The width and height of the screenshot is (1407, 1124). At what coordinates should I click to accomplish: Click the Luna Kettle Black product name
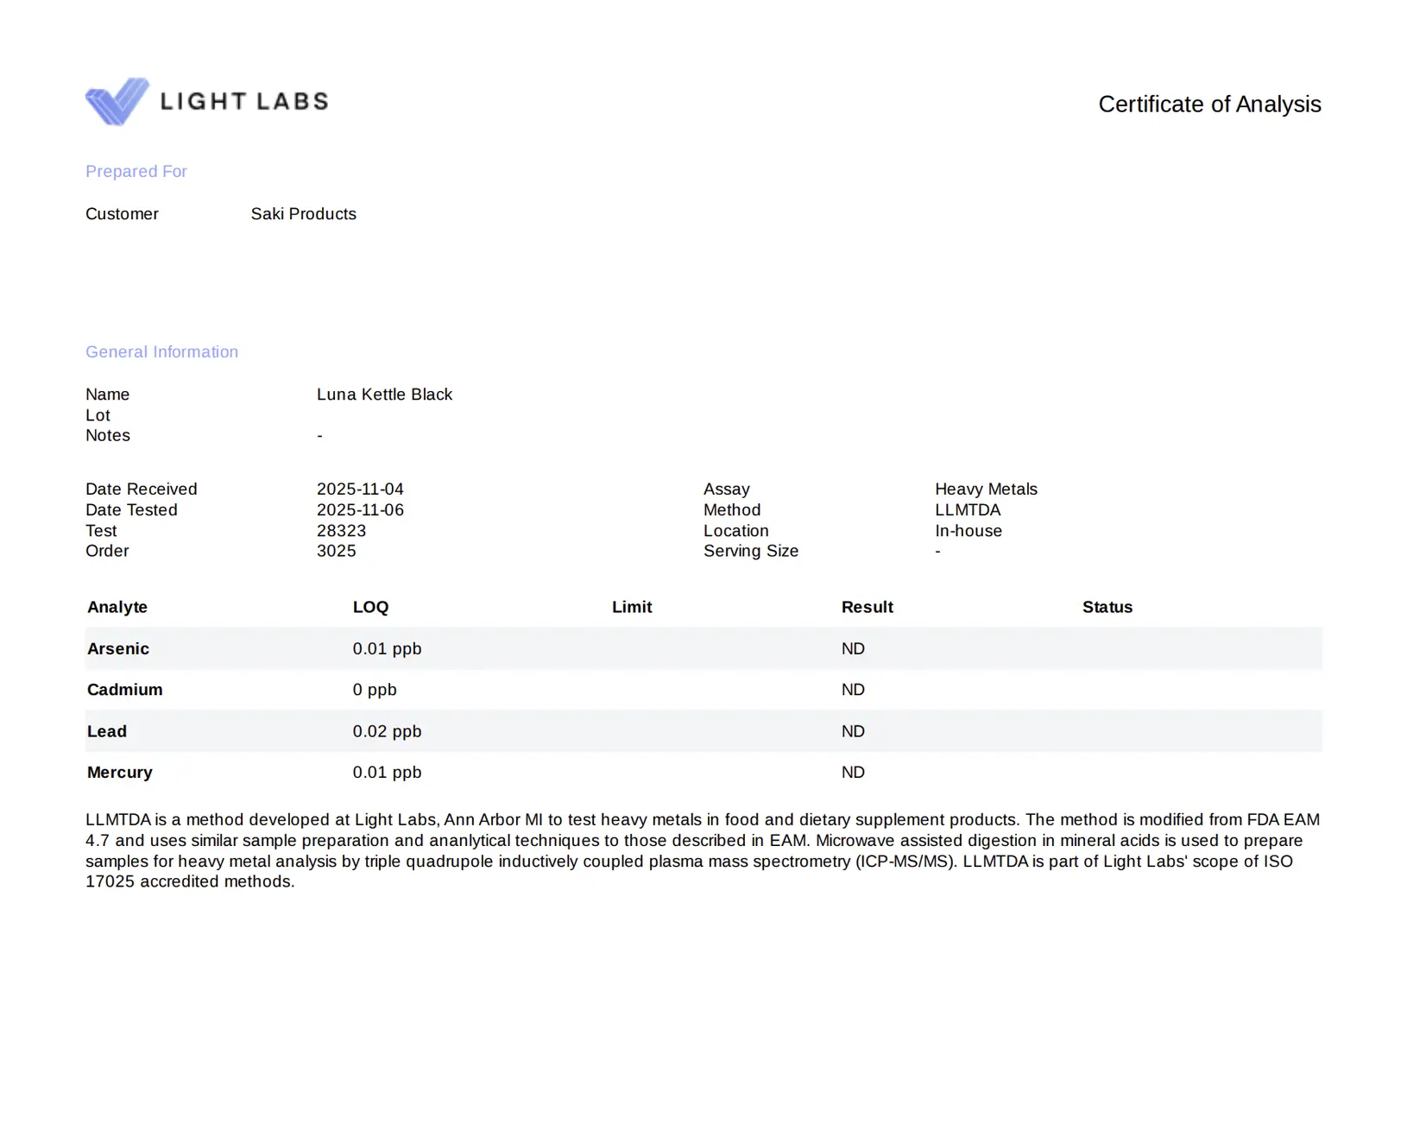(384, 395)
